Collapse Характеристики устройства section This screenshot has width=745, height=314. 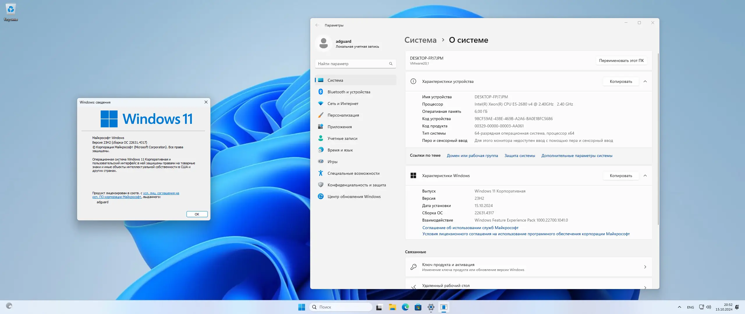tap(645, 81)
